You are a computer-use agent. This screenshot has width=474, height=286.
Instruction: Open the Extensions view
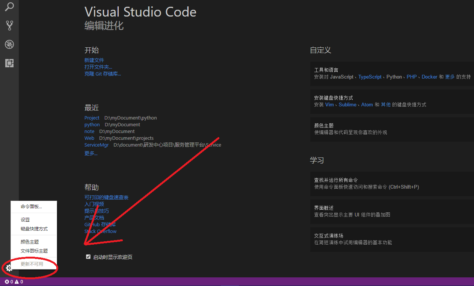click(x=9, y=63)
